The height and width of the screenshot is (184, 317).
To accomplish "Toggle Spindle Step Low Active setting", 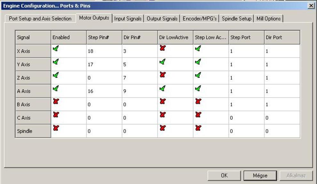I will (198, 128).
